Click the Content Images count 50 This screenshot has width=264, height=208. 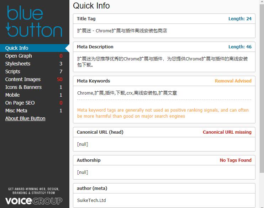[x=60, y=79]
